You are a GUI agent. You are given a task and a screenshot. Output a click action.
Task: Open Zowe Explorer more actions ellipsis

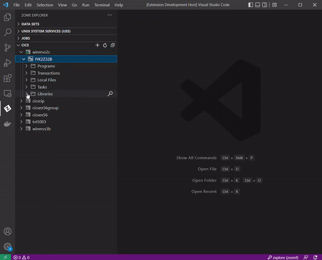110,15
